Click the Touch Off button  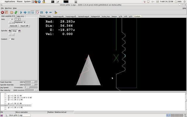(x=24, y=26)
